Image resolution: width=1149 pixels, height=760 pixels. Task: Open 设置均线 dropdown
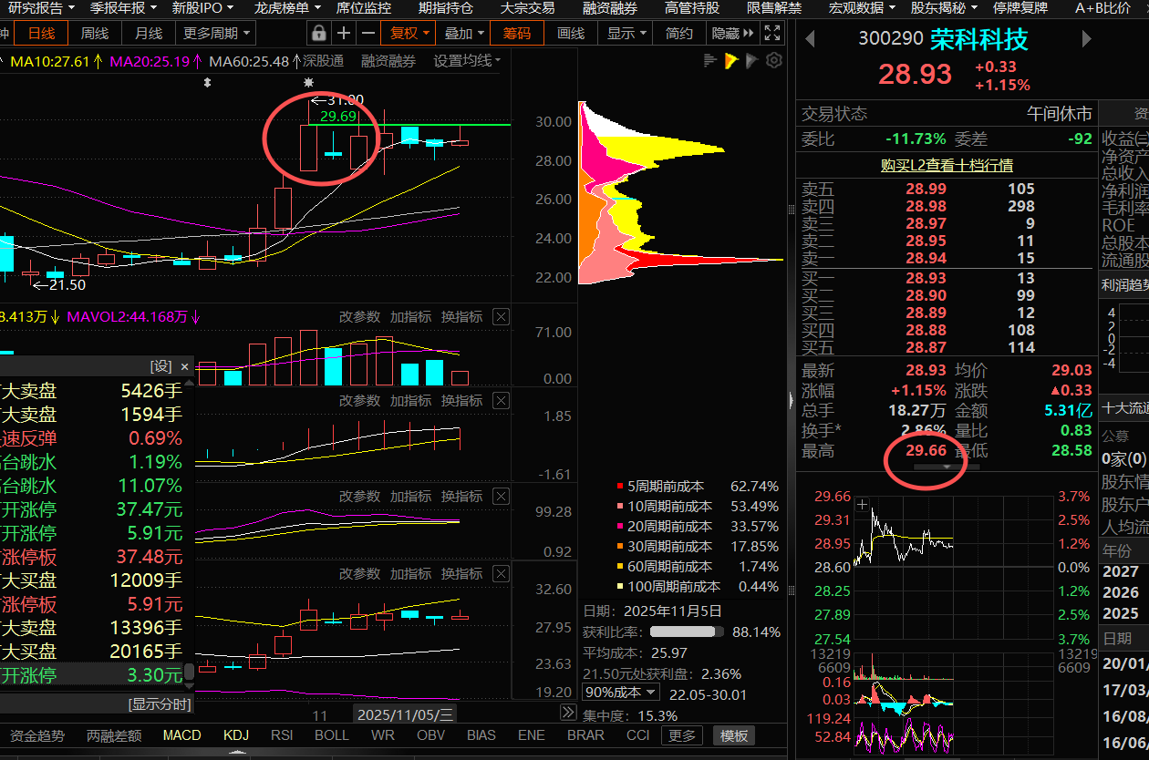tap(467, 61)
